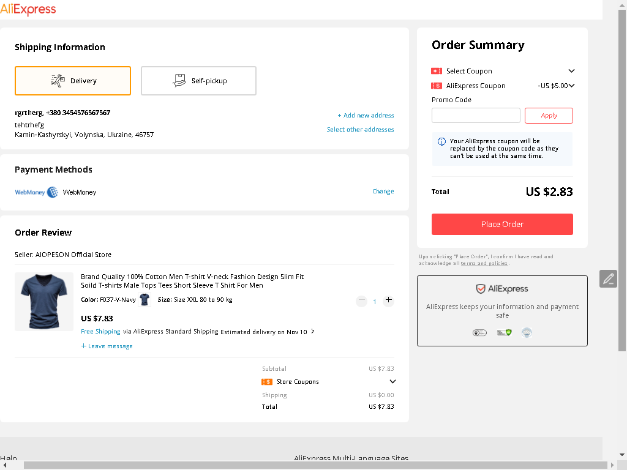The height and width of the screenshot is (470, 627).
Task: Click vertical scrollbar down arrow
Action: [x=622, y=455]
